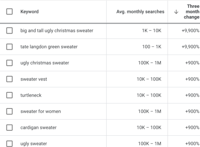Click the 'sweater vest' keyword text
The width and height of the screenshot is (200, 147).
point(33,79)
